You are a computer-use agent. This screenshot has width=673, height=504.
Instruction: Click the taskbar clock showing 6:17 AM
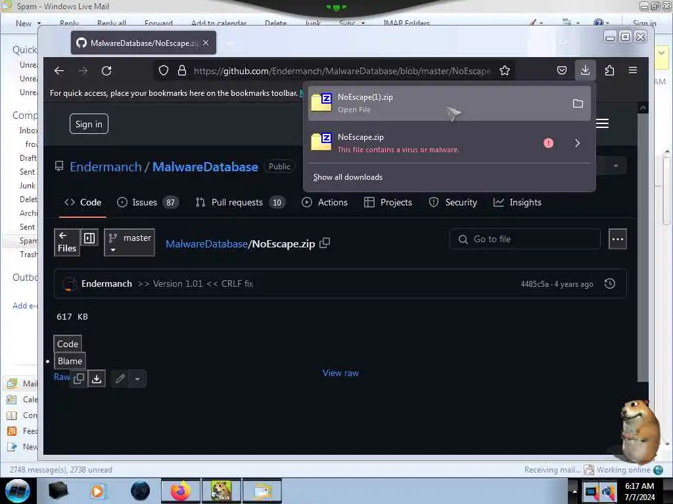coord(639,491)
